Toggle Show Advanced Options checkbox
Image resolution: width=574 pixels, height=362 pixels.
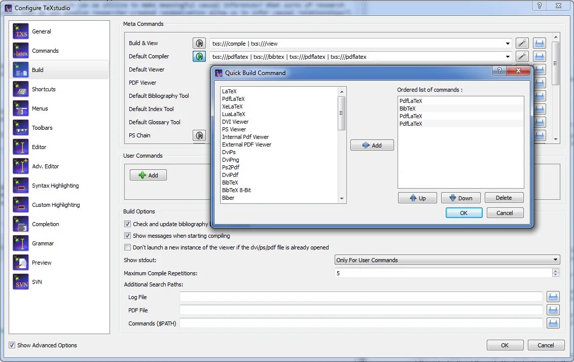12,345
